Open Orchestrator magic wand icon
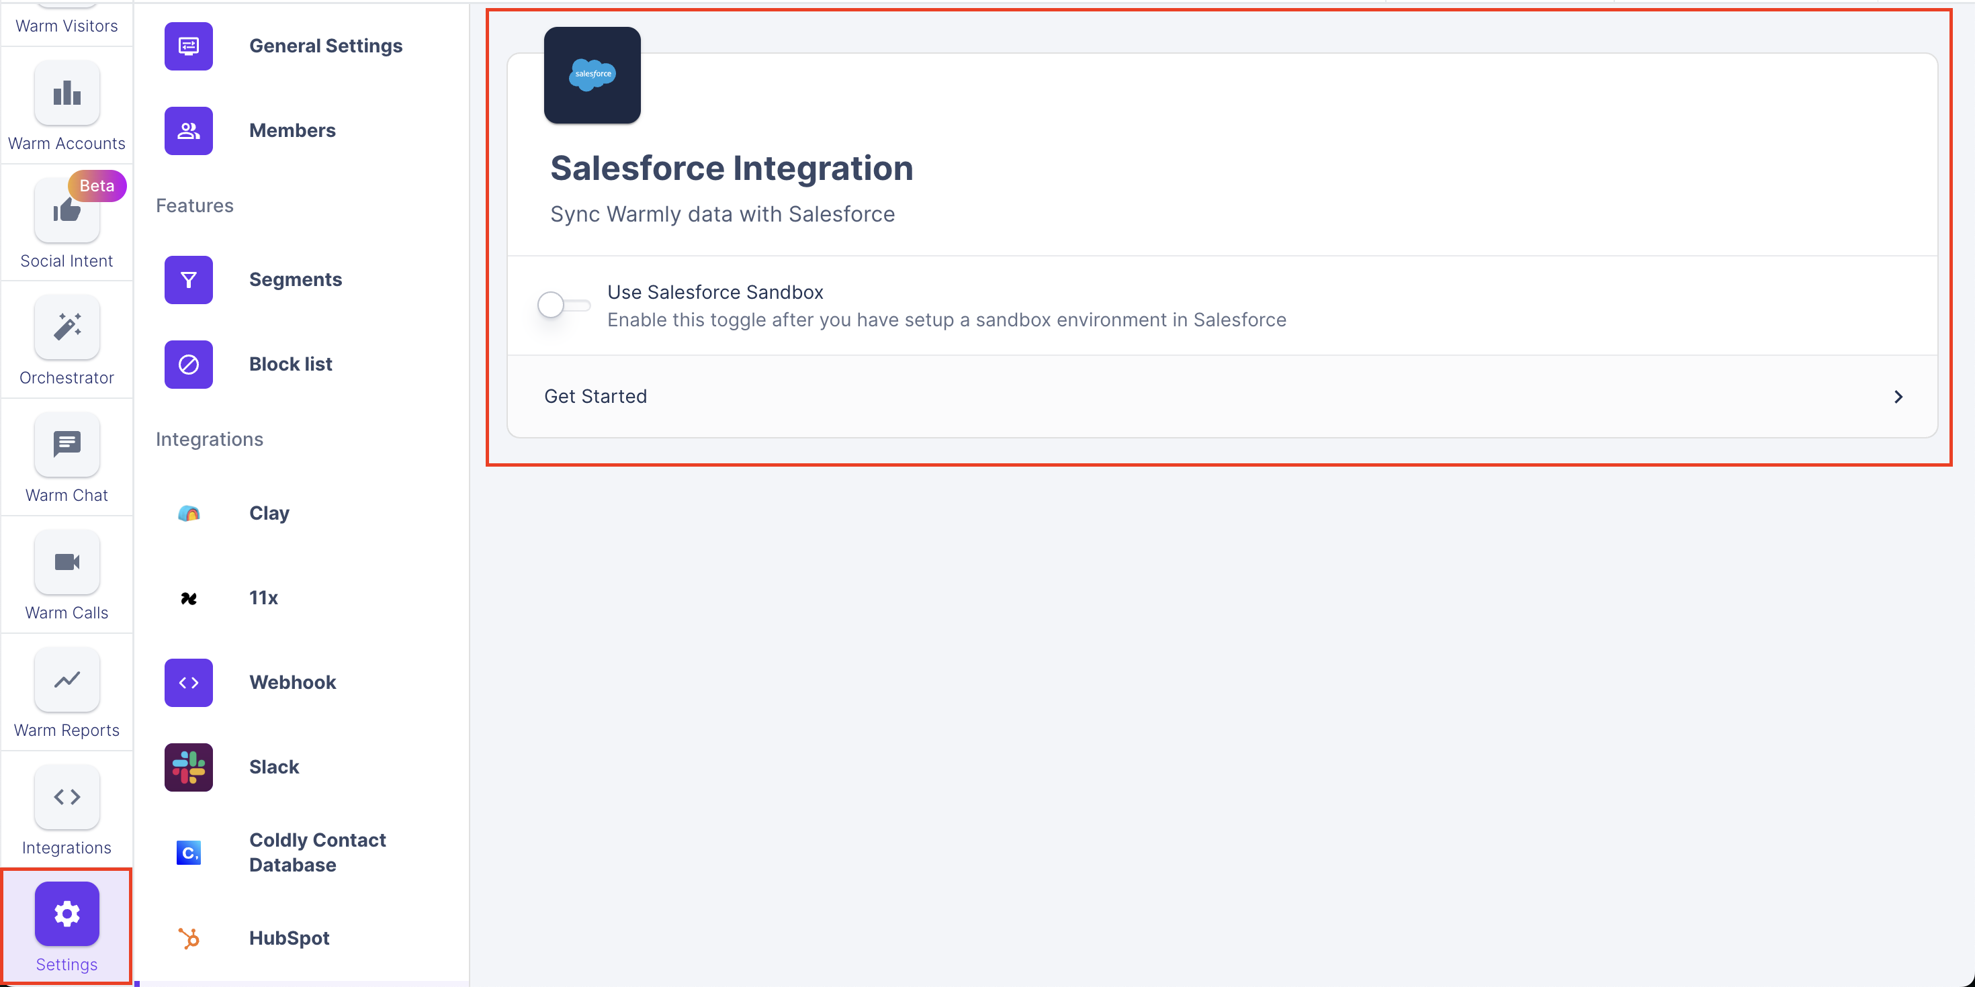 pos(67,327)
